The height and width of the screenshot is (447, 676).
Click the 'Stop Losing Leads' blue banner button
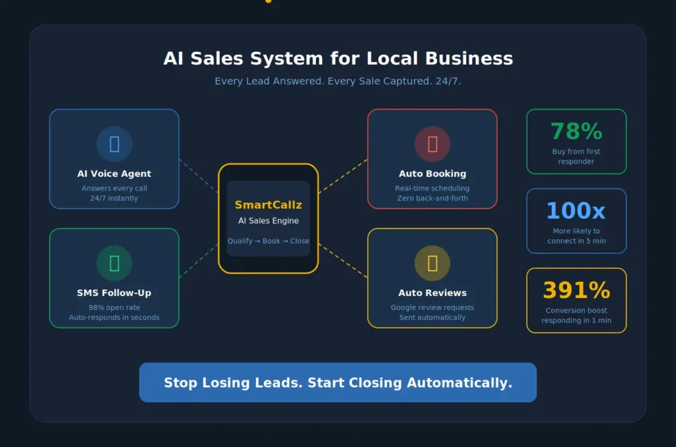(338, 382)
